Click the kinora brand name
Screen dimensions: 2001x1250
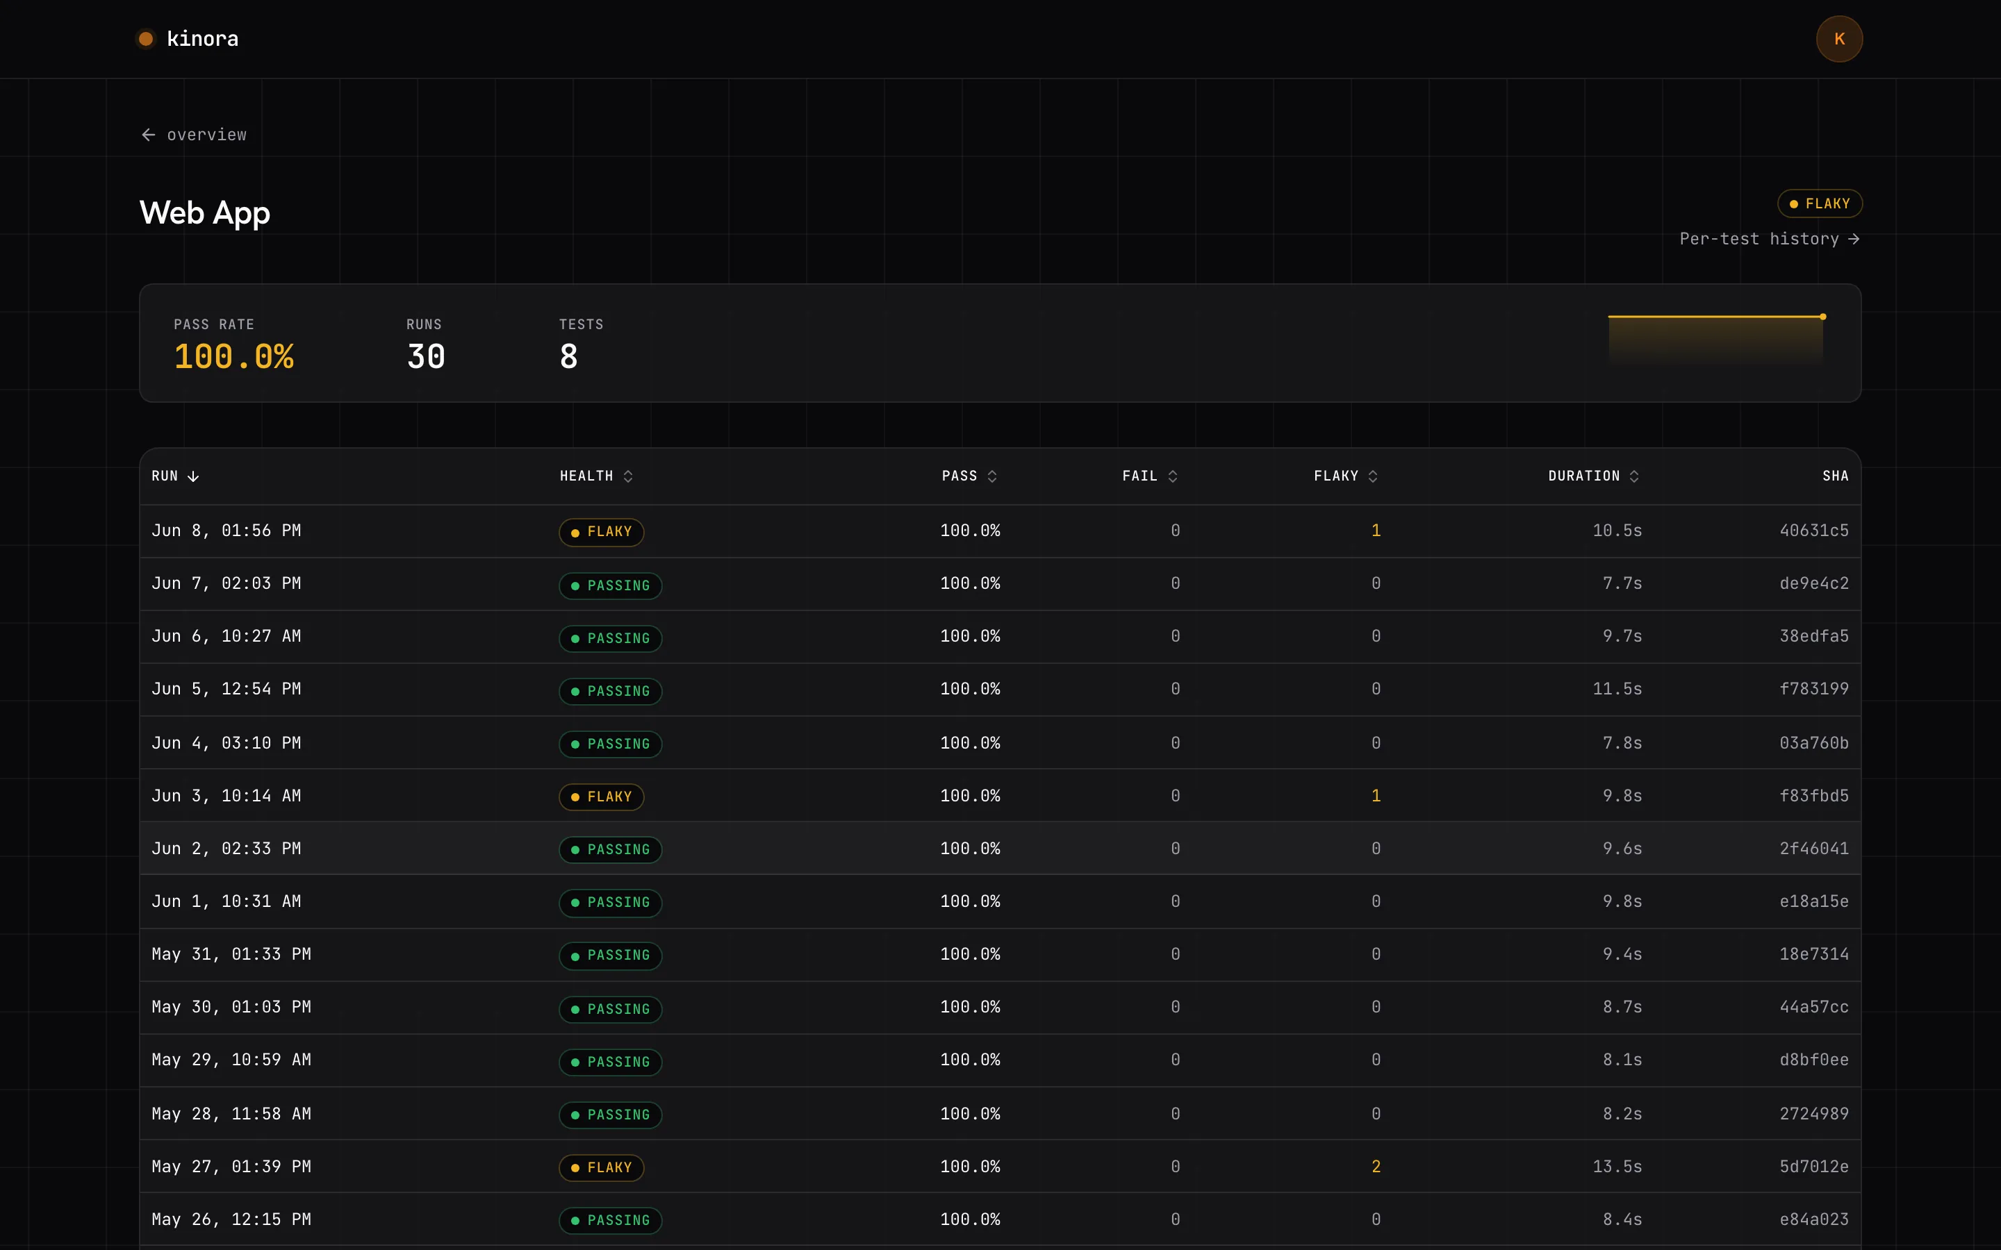pyautogui.click(x=203, y=39)
